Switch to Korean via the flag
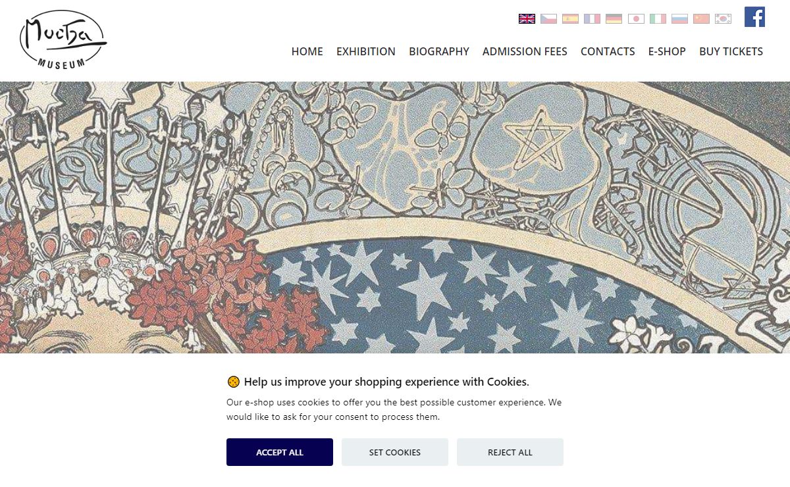Viewport: 790px width, 487px height. click(x=723, y=18)
